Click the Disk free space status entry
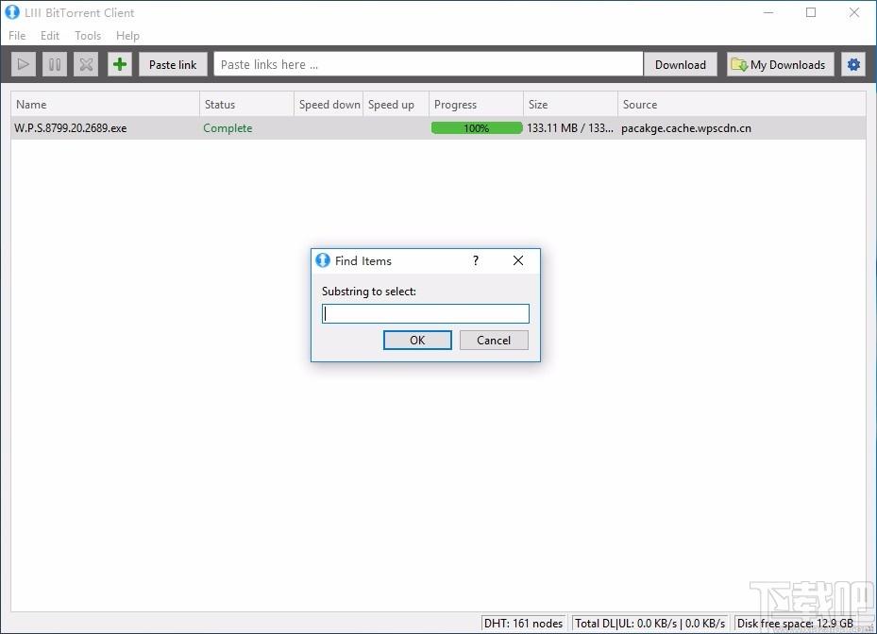Image resolution: width=877 pixels, height=634 pixels. (795, 623)
